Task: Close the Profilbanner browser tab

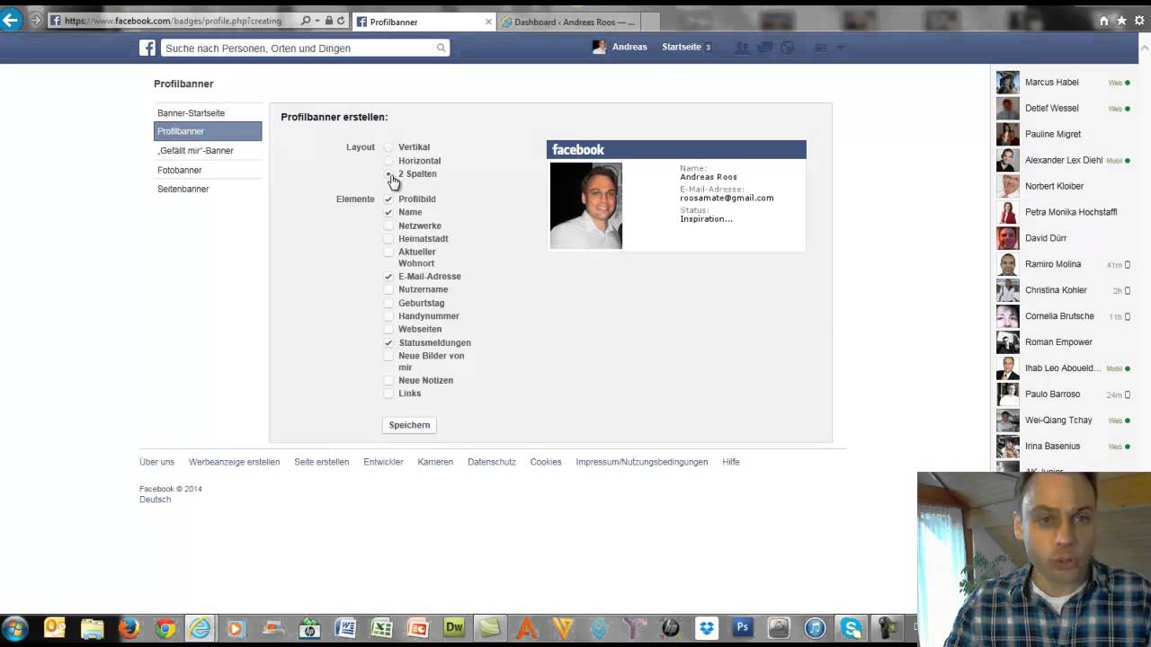Action: 489,22
